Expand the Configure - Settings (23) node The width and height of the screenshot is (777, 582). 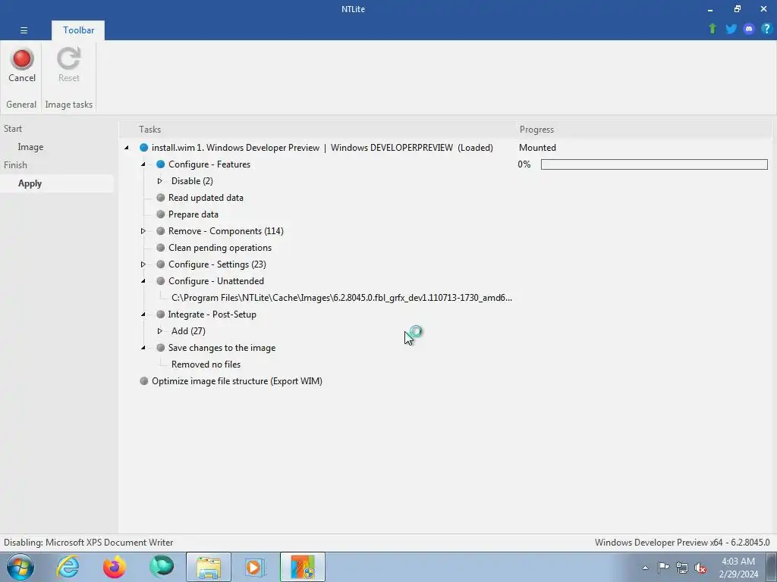point(143,264)
